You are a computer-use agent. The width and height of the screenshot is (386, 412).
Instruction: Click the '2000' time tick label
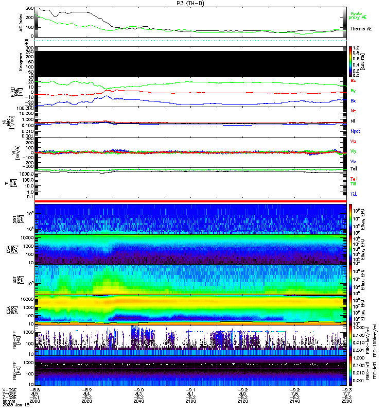click(34, 401)
